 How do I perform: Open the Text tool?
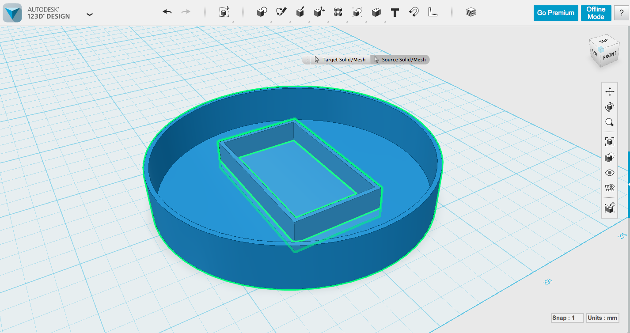(395, 12)
